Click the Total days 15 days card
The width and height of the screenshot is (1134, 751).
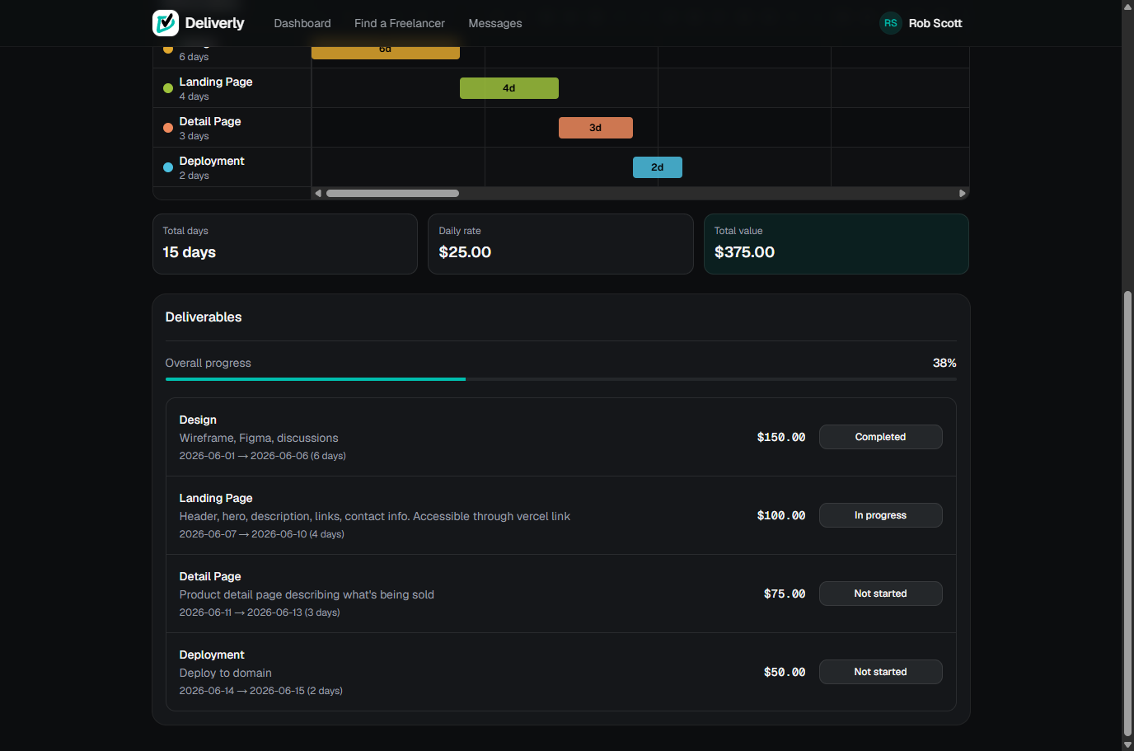[285, 244]
